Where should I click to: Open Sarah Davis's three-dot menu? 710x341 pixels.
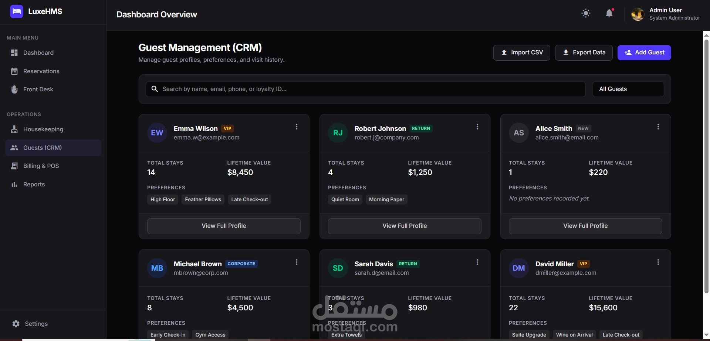477,262
